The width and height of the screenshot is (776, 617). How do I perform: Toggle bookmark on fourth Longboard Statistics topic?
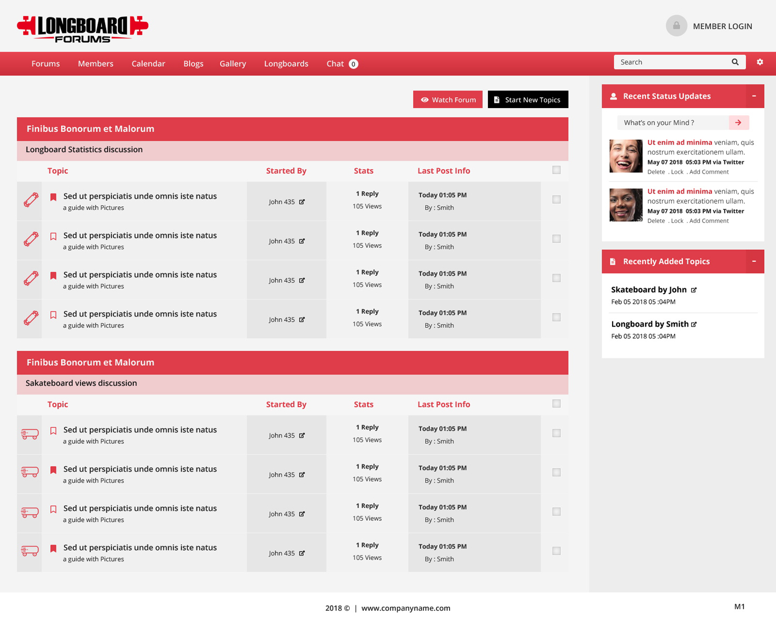coord(53,315)
